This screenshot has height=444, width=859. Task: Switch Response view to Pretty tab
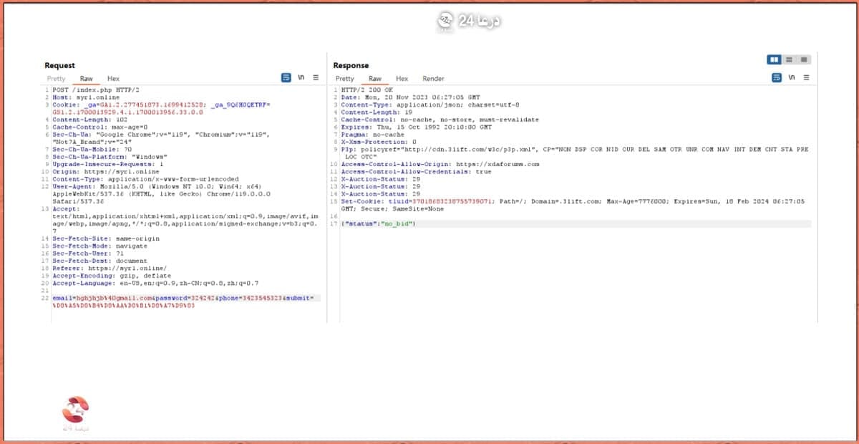click(x=345, y=79)
